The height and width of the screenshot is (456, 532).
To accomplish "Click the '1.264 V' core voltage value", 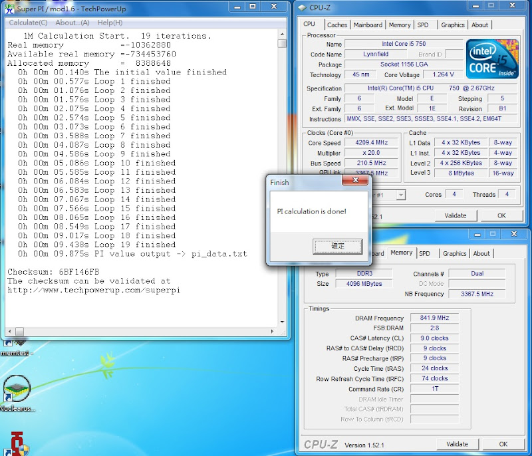I will pos(443,74).
